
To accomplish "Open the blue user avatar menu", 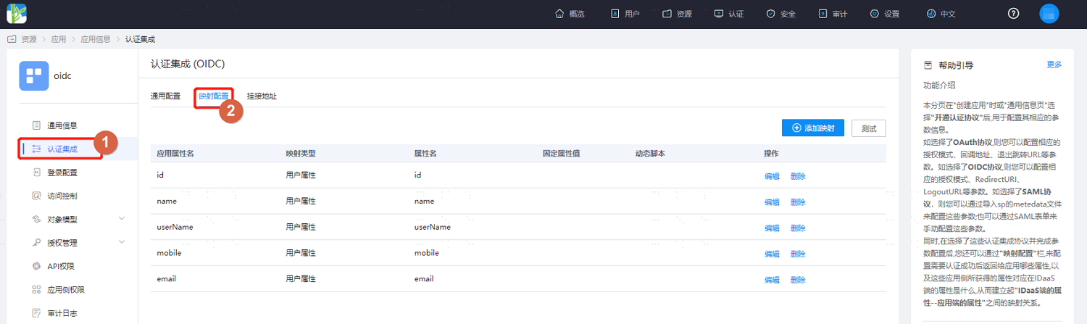I will [1049, 14].
